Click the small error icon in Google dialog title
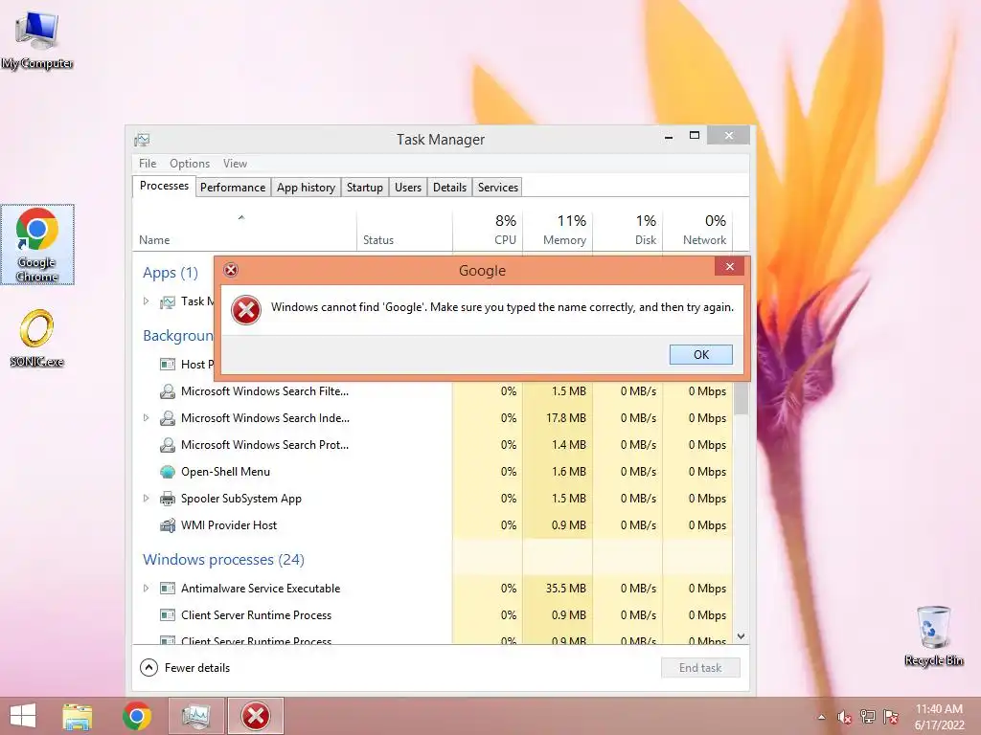 (x=231, y=270)
